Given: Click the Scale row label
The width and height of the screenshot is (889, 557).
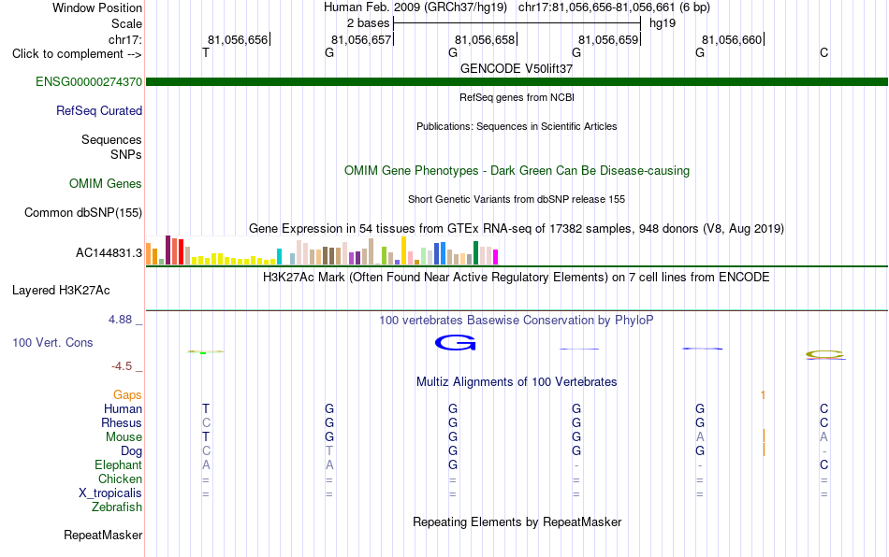Looking at the screenshot, I should (126, 23).
